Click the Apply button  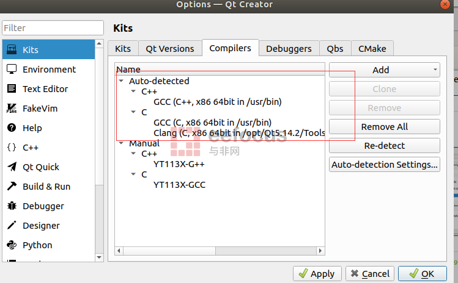(317, 274)
